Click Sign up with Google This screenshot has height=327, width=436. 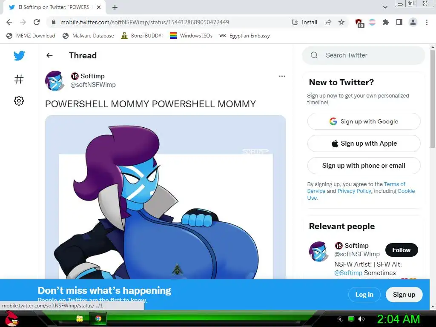(x=364, y=121)
